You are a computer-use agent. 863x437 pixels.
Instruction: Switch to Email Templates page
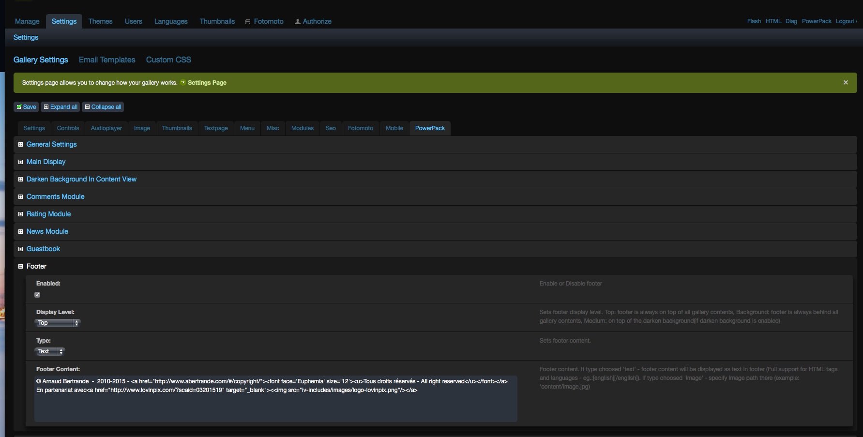click(x=107, y=60)
